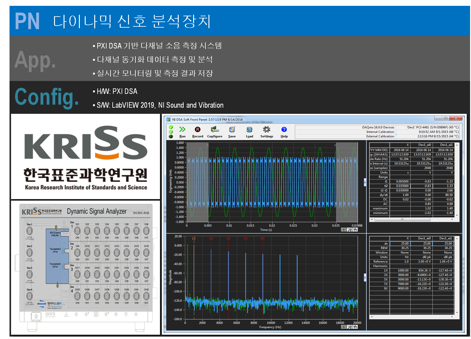Click the red Record icon
471x339 pixels.
(198, 130)
